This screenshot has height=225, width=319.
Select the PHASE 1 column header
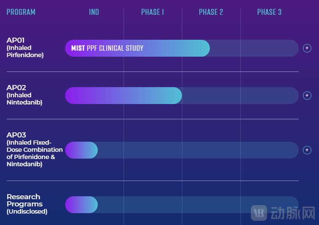[153, 12]
